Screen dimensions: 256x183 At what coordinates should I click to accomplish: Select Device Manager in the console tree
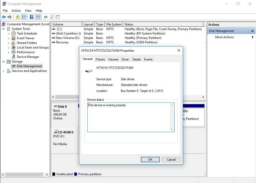(x=28, y=57)
